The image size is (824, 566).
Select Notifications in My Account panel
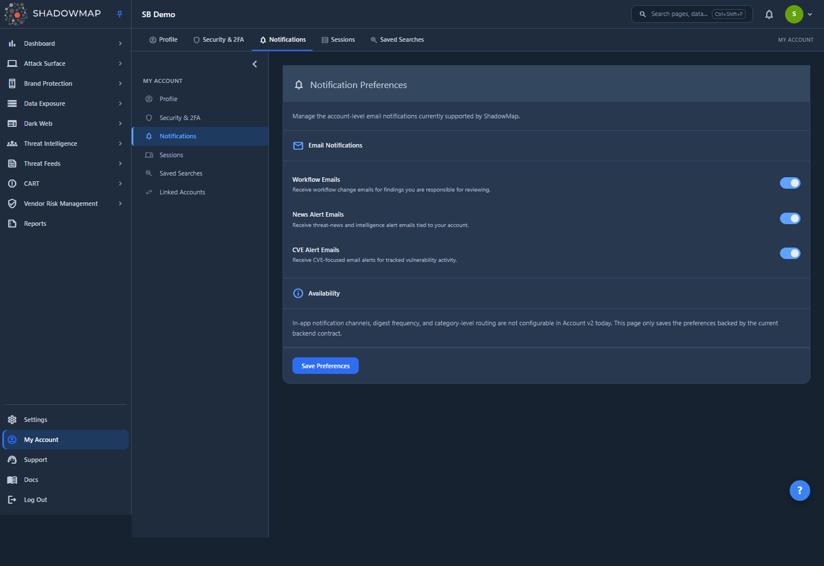200,136
